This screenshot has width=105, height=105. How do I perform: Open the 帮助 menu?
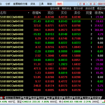coord(50,4)
